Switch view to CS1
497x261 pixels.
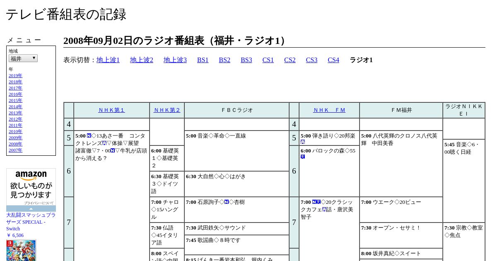pos(268,60)
